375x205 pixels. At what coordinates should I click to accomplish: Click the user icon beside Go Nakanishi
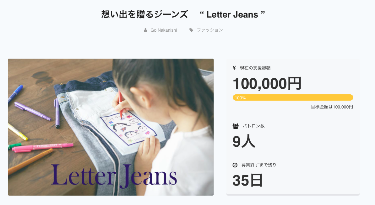pyautogui.click(x=145, y=30)
